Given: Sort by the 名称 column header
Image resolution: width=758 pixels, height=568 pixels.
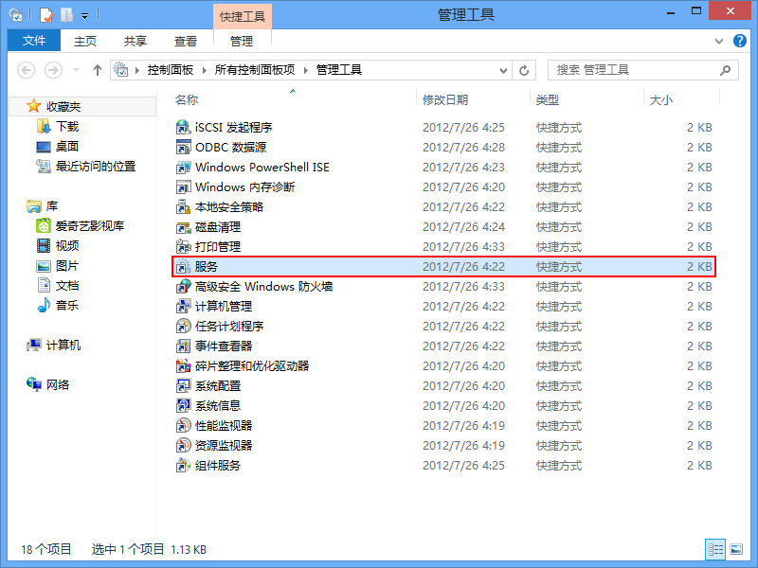Looking at the screenshot, I should click(187, 100).
